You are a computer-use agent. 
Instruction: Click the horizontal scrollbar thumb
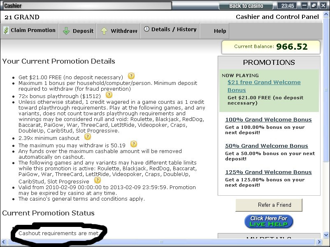pyautogui.click(x=161, y=242)
